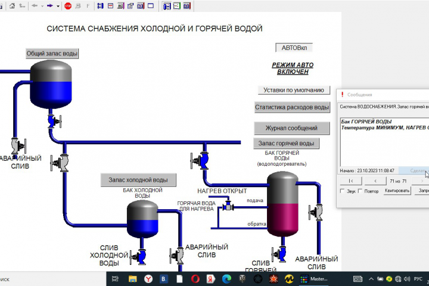This screenshot has width=429, height=286.
Task: Go to previous message with < button
Action: click(375, 181)
